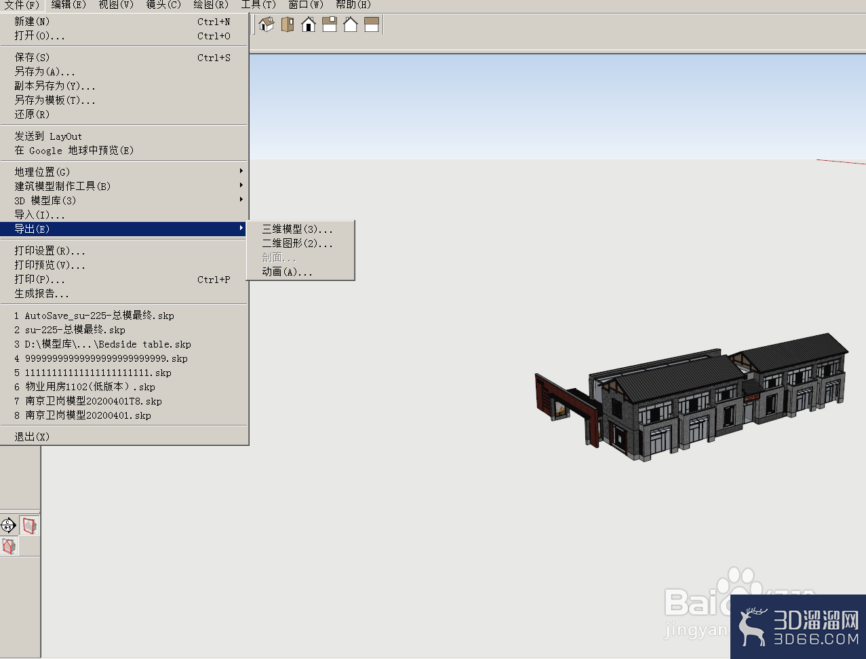The height and width of the screenshot is (659, 866).
Task: Select 导入(I)... menu entry
Action: point(125,214)
